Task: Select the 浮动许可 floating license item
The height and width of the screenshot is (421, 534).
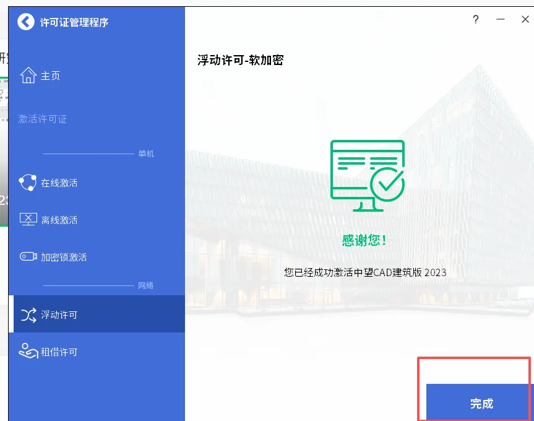Action: click(x=97, y=314)
